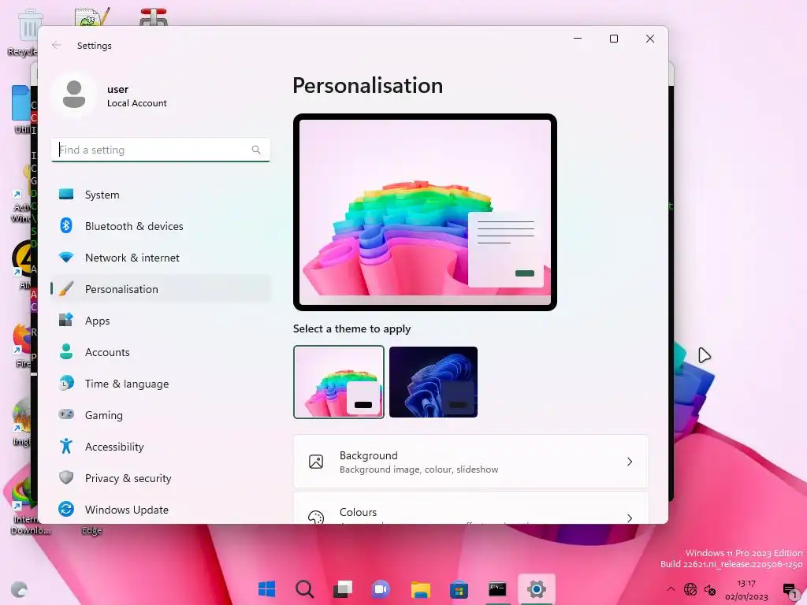Apply the light rainbow bloom theme
Image resolution: width=807 pixels, height=605 pixels.
click(339, 382)
